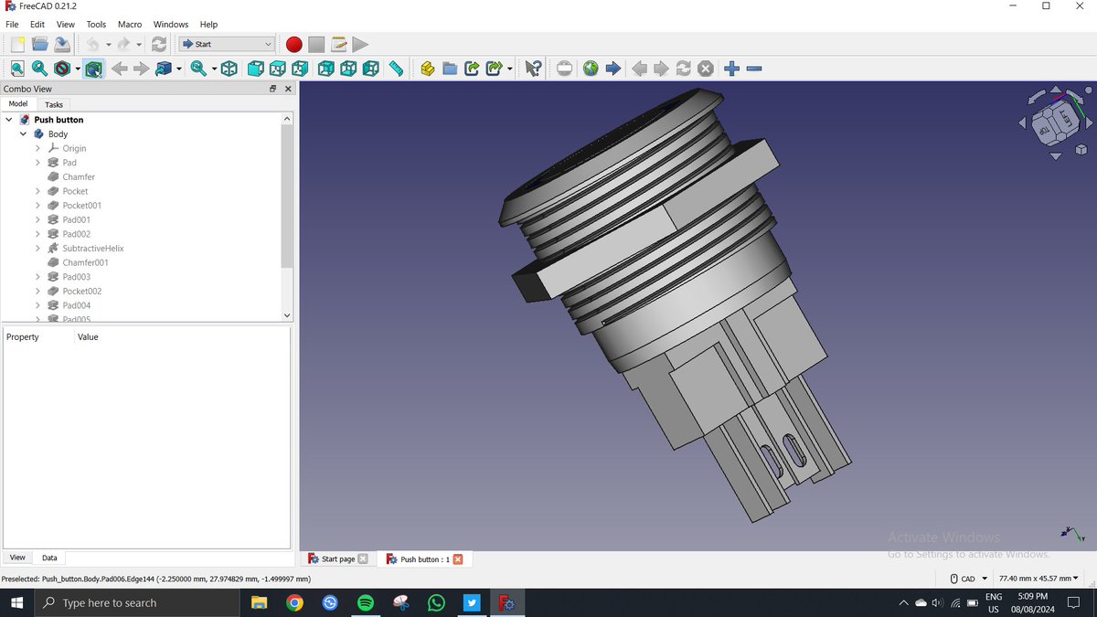Click the execute macro play icon
This screenshot has height=617, width=1097.
coord(360,44)
